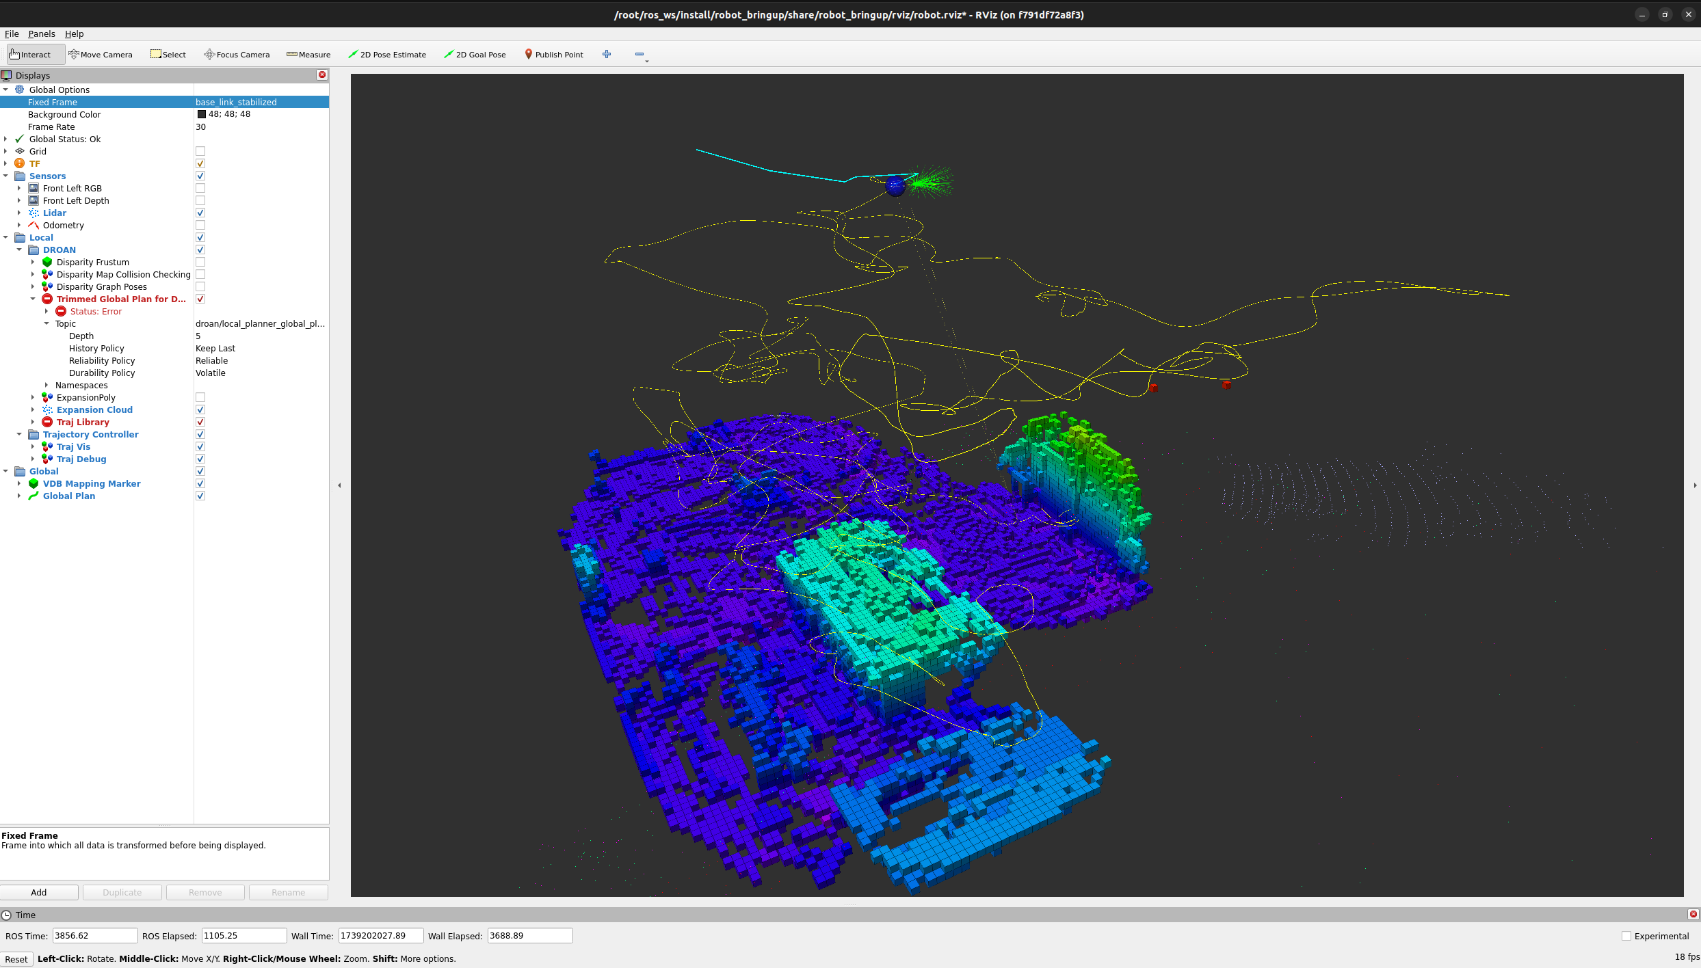Select the Measure tool
This screenshot has height=968, width=1701.
308,54
